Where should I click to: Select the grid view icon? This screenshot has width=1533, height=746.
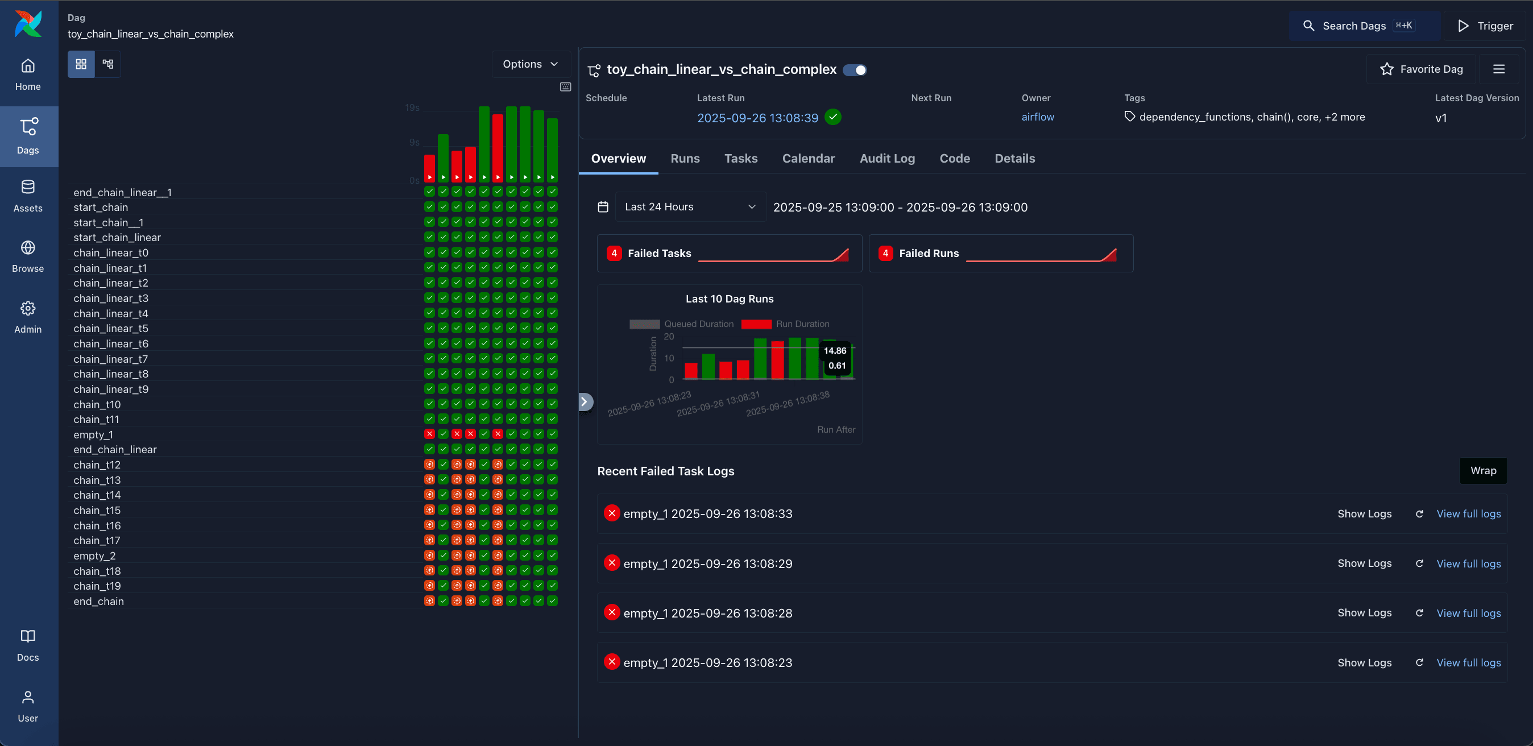click(81, 64)
